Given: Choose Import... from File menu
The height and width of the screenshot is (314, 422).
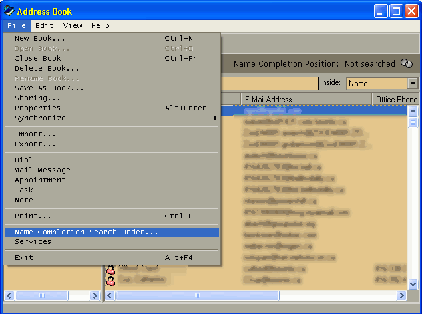Looking at the screenshot, I should [x=112, y=134].
